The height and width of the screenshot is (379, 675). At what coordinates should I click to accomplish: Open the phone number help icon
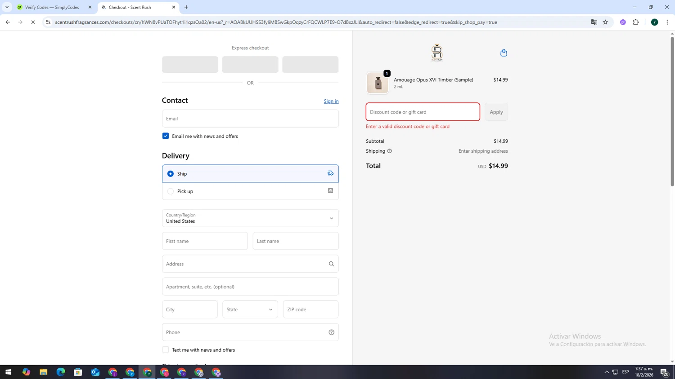tap(331, 332)
